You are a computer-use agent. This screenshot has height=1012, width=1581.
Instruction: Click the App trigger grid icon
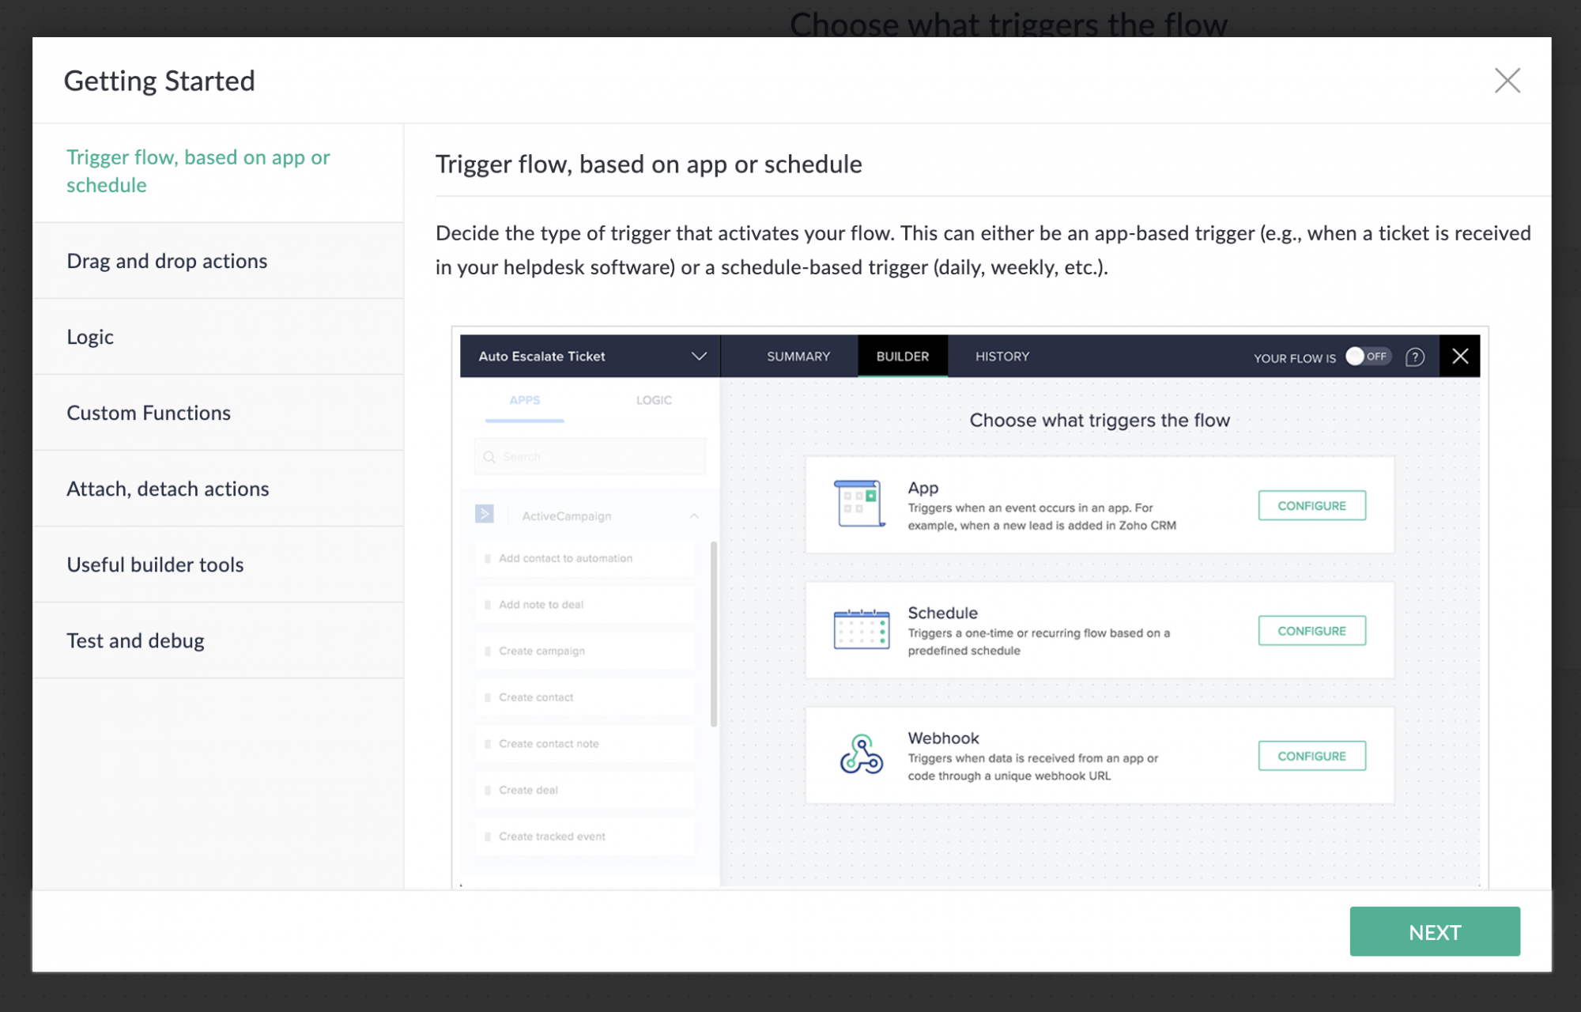point(860,504)
